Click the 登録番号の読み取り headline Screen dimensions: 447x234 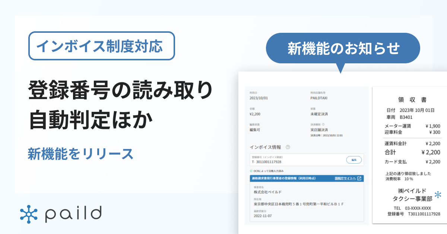pyautogui.click(x=121, y=91)
